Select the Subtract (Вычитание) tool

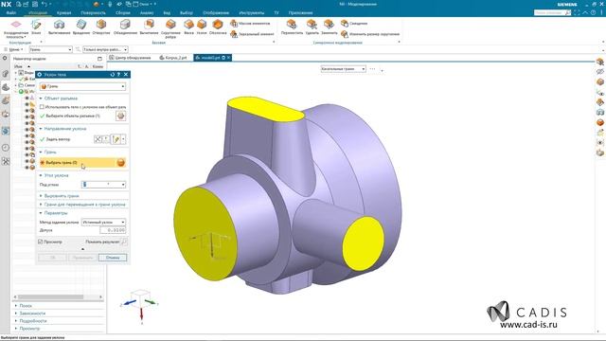(149, 27)
